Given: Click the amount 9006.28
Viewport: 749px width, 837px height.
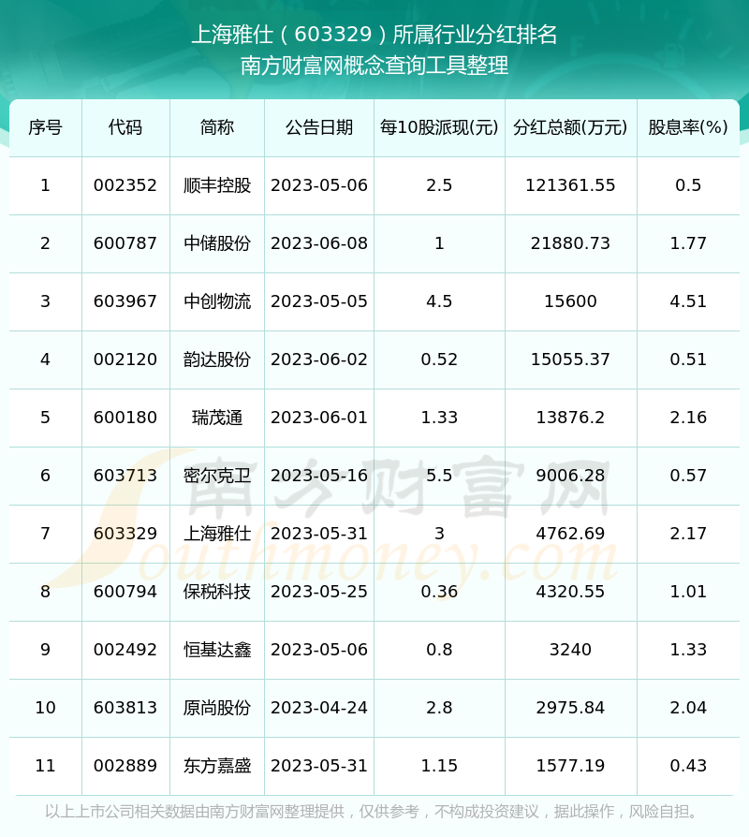Looking at the screenshot, I should [571, 476].
